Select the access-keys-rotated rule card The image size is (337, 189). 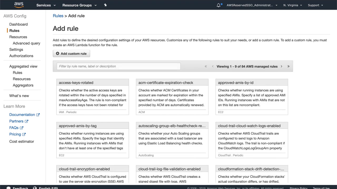93,97
